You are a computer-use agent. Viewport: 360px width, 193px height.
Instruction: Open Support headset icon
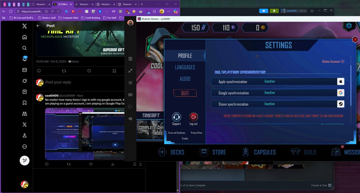pos(176,117)
